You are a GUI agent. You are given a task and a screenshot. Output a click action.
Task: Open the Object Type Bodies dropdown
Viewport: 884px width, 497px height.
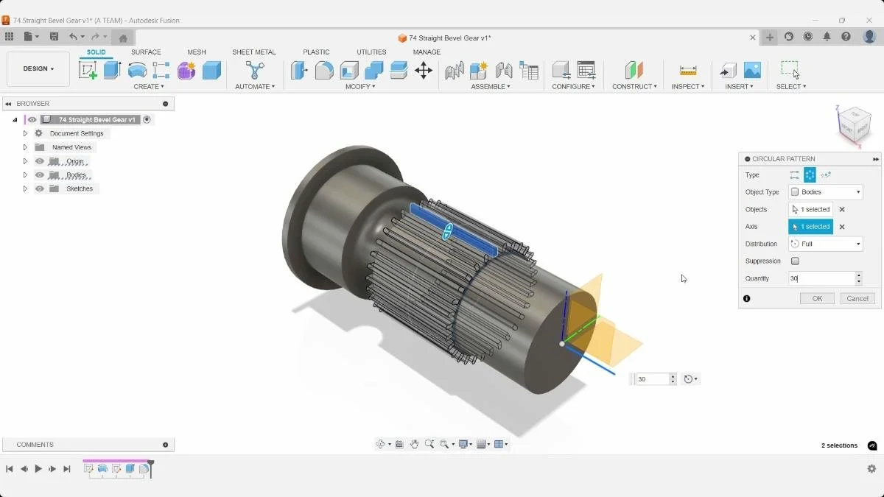tap(825, 192)
